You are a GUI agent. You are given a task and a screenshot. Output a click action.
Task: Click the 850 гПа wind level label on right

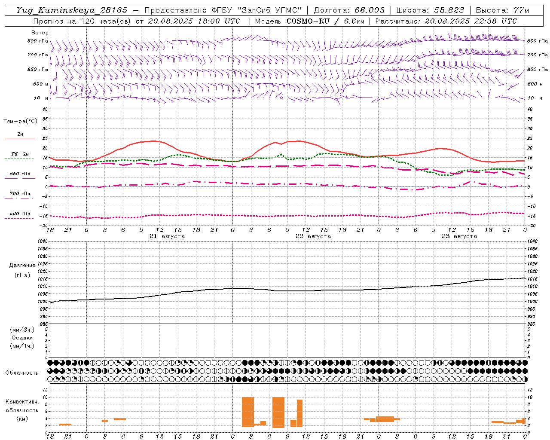click(538, 69)
